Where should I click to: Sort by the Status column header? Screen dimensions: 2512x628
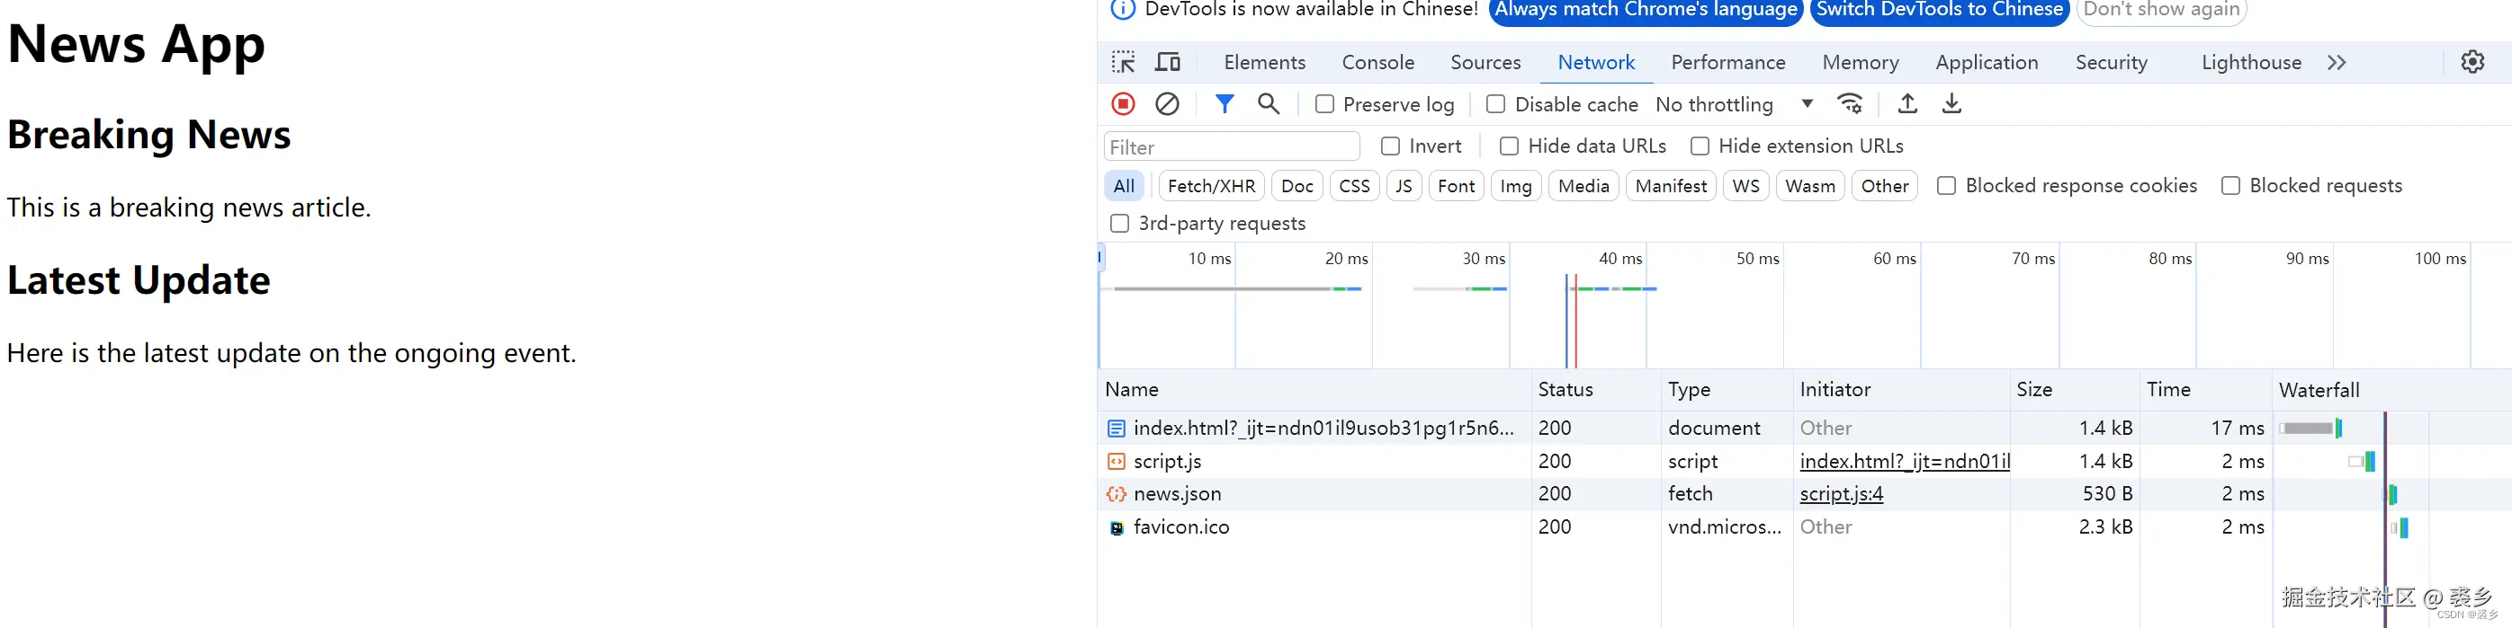coord(1596,389)
